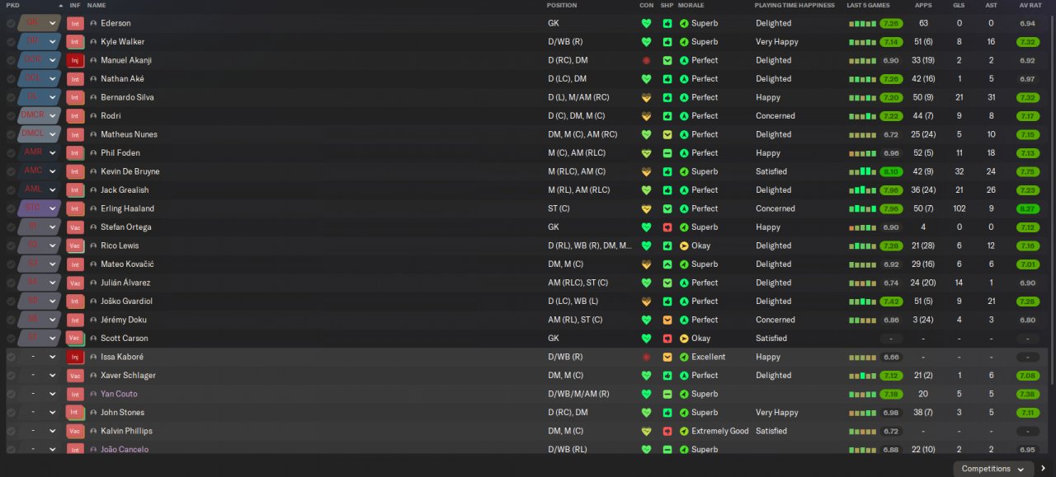Click the player profile icon beside Rodri

point(93,116)
